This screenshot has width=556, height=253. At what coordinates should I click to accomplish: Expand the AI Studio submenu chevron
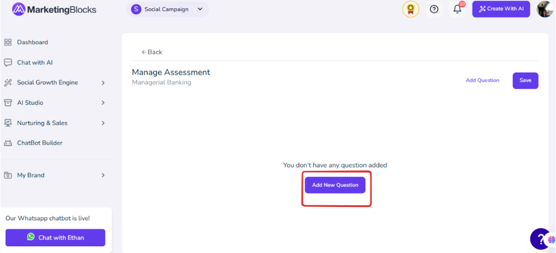[x=103, y=103]
